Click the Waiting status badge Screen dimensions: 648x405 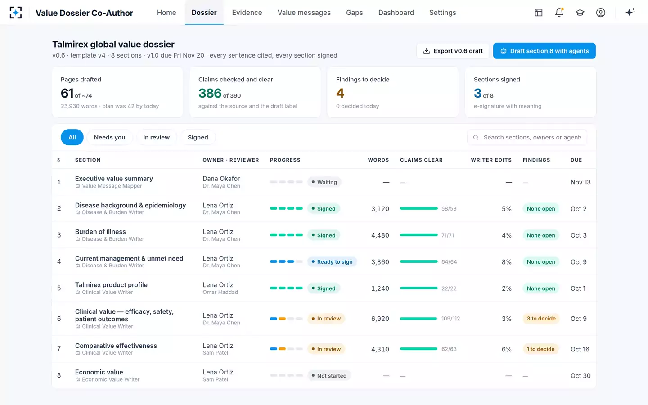tap(324, 182)
